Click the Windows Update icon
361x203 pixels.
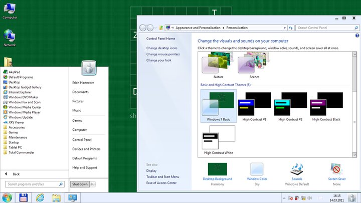click(6, 117)
